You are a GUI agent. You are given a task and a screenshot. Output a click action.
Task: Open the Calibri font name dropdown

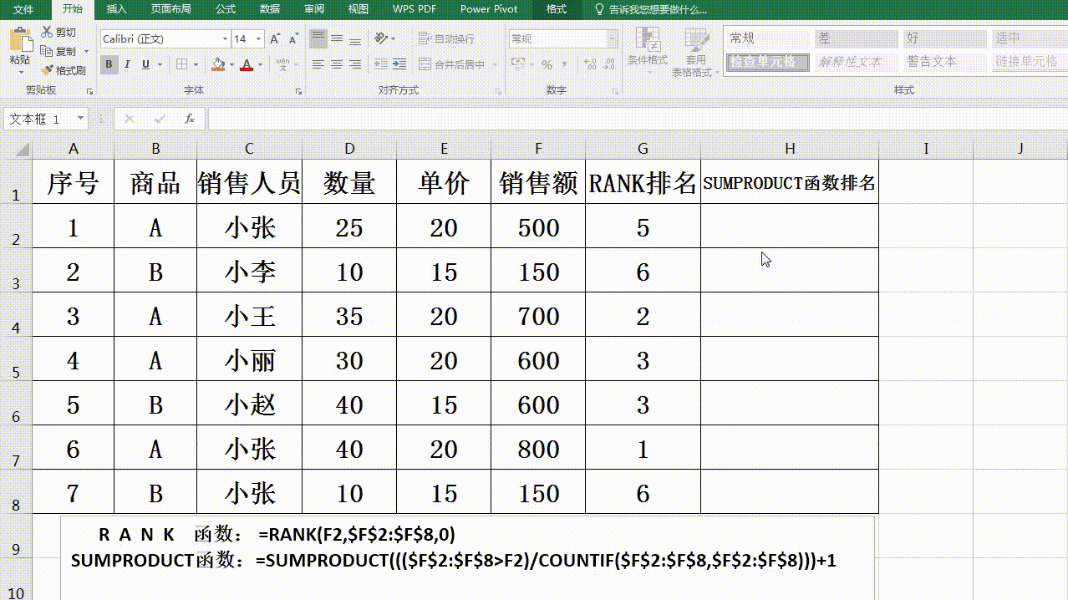coord(225,39)
